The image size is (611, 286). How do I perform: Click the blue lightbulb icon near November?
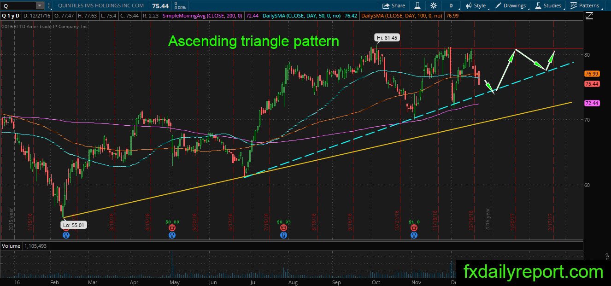tap(414, 234)
